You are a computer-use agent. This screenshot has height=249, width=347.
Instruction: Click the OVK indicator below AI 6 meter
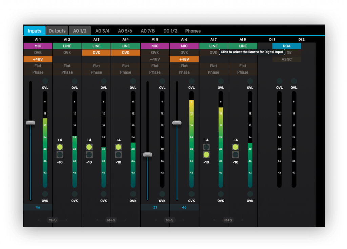click(x=191, y=194)
